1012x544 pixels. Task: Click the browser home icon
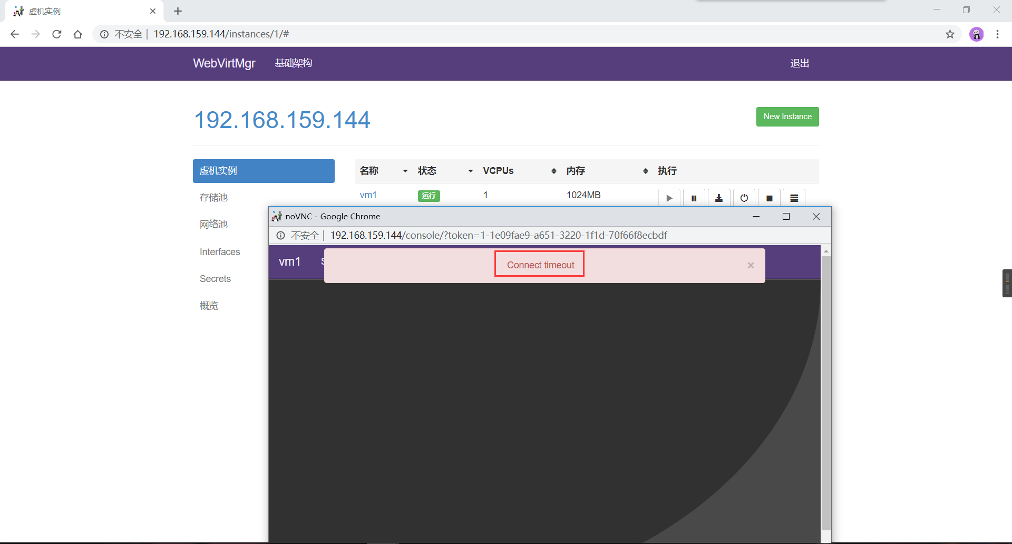77,34
